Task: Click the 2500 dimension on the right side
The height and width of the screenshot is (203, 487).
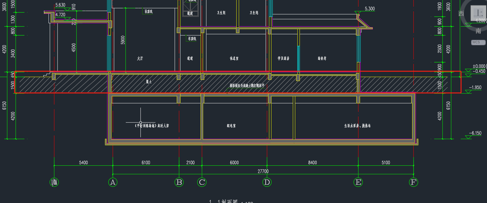Action: 439,48
